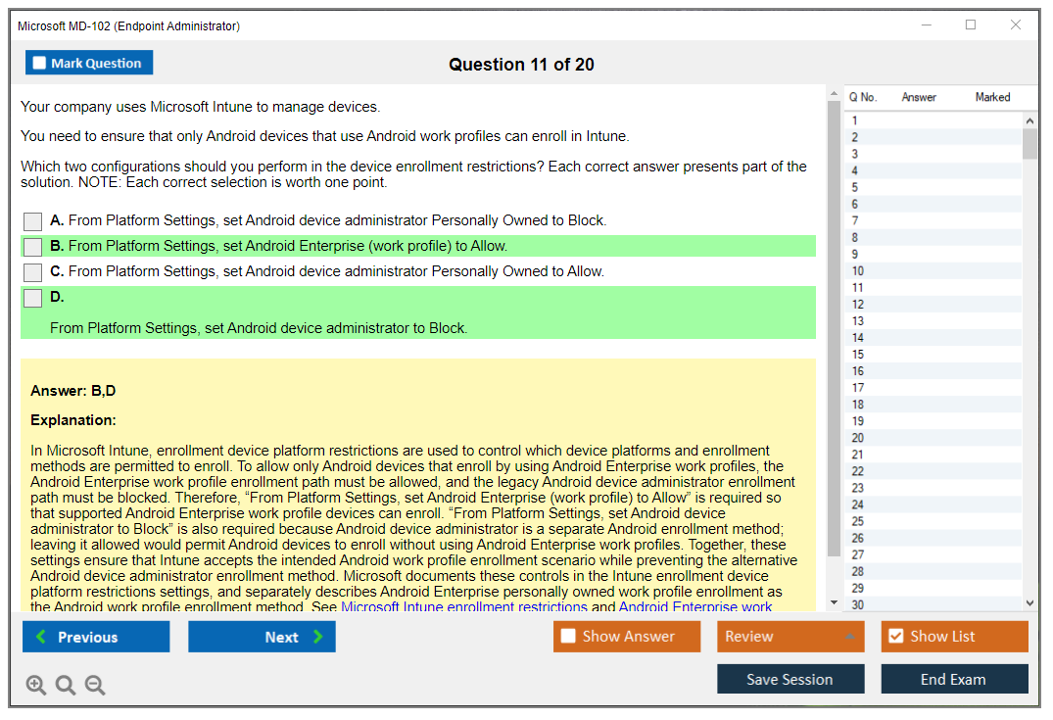Select question 1 in the list

(933, 120)
